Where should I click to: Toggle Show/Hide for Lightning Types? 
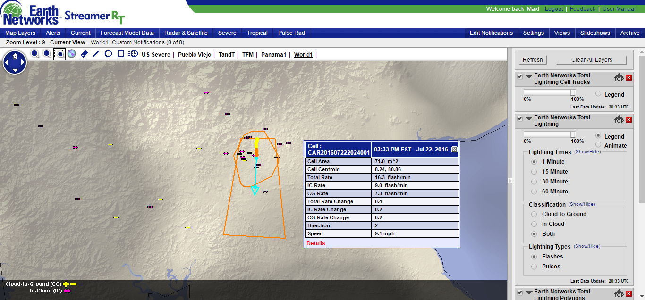587,246
